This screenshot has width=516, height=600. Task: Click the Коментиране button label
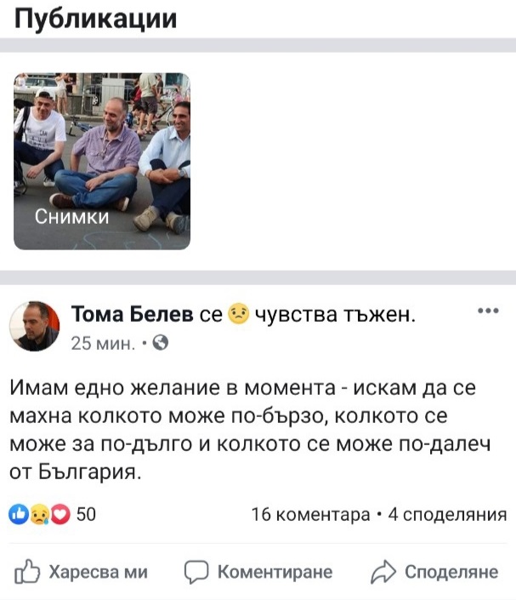click(275, 572)
